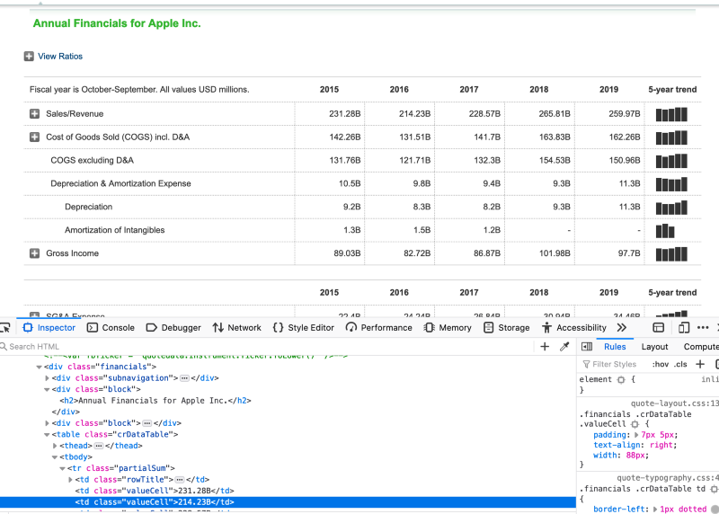719x514 pixels.
Task: Expand the Sales/Revenue row plus icon
Action: click(35, 114)
